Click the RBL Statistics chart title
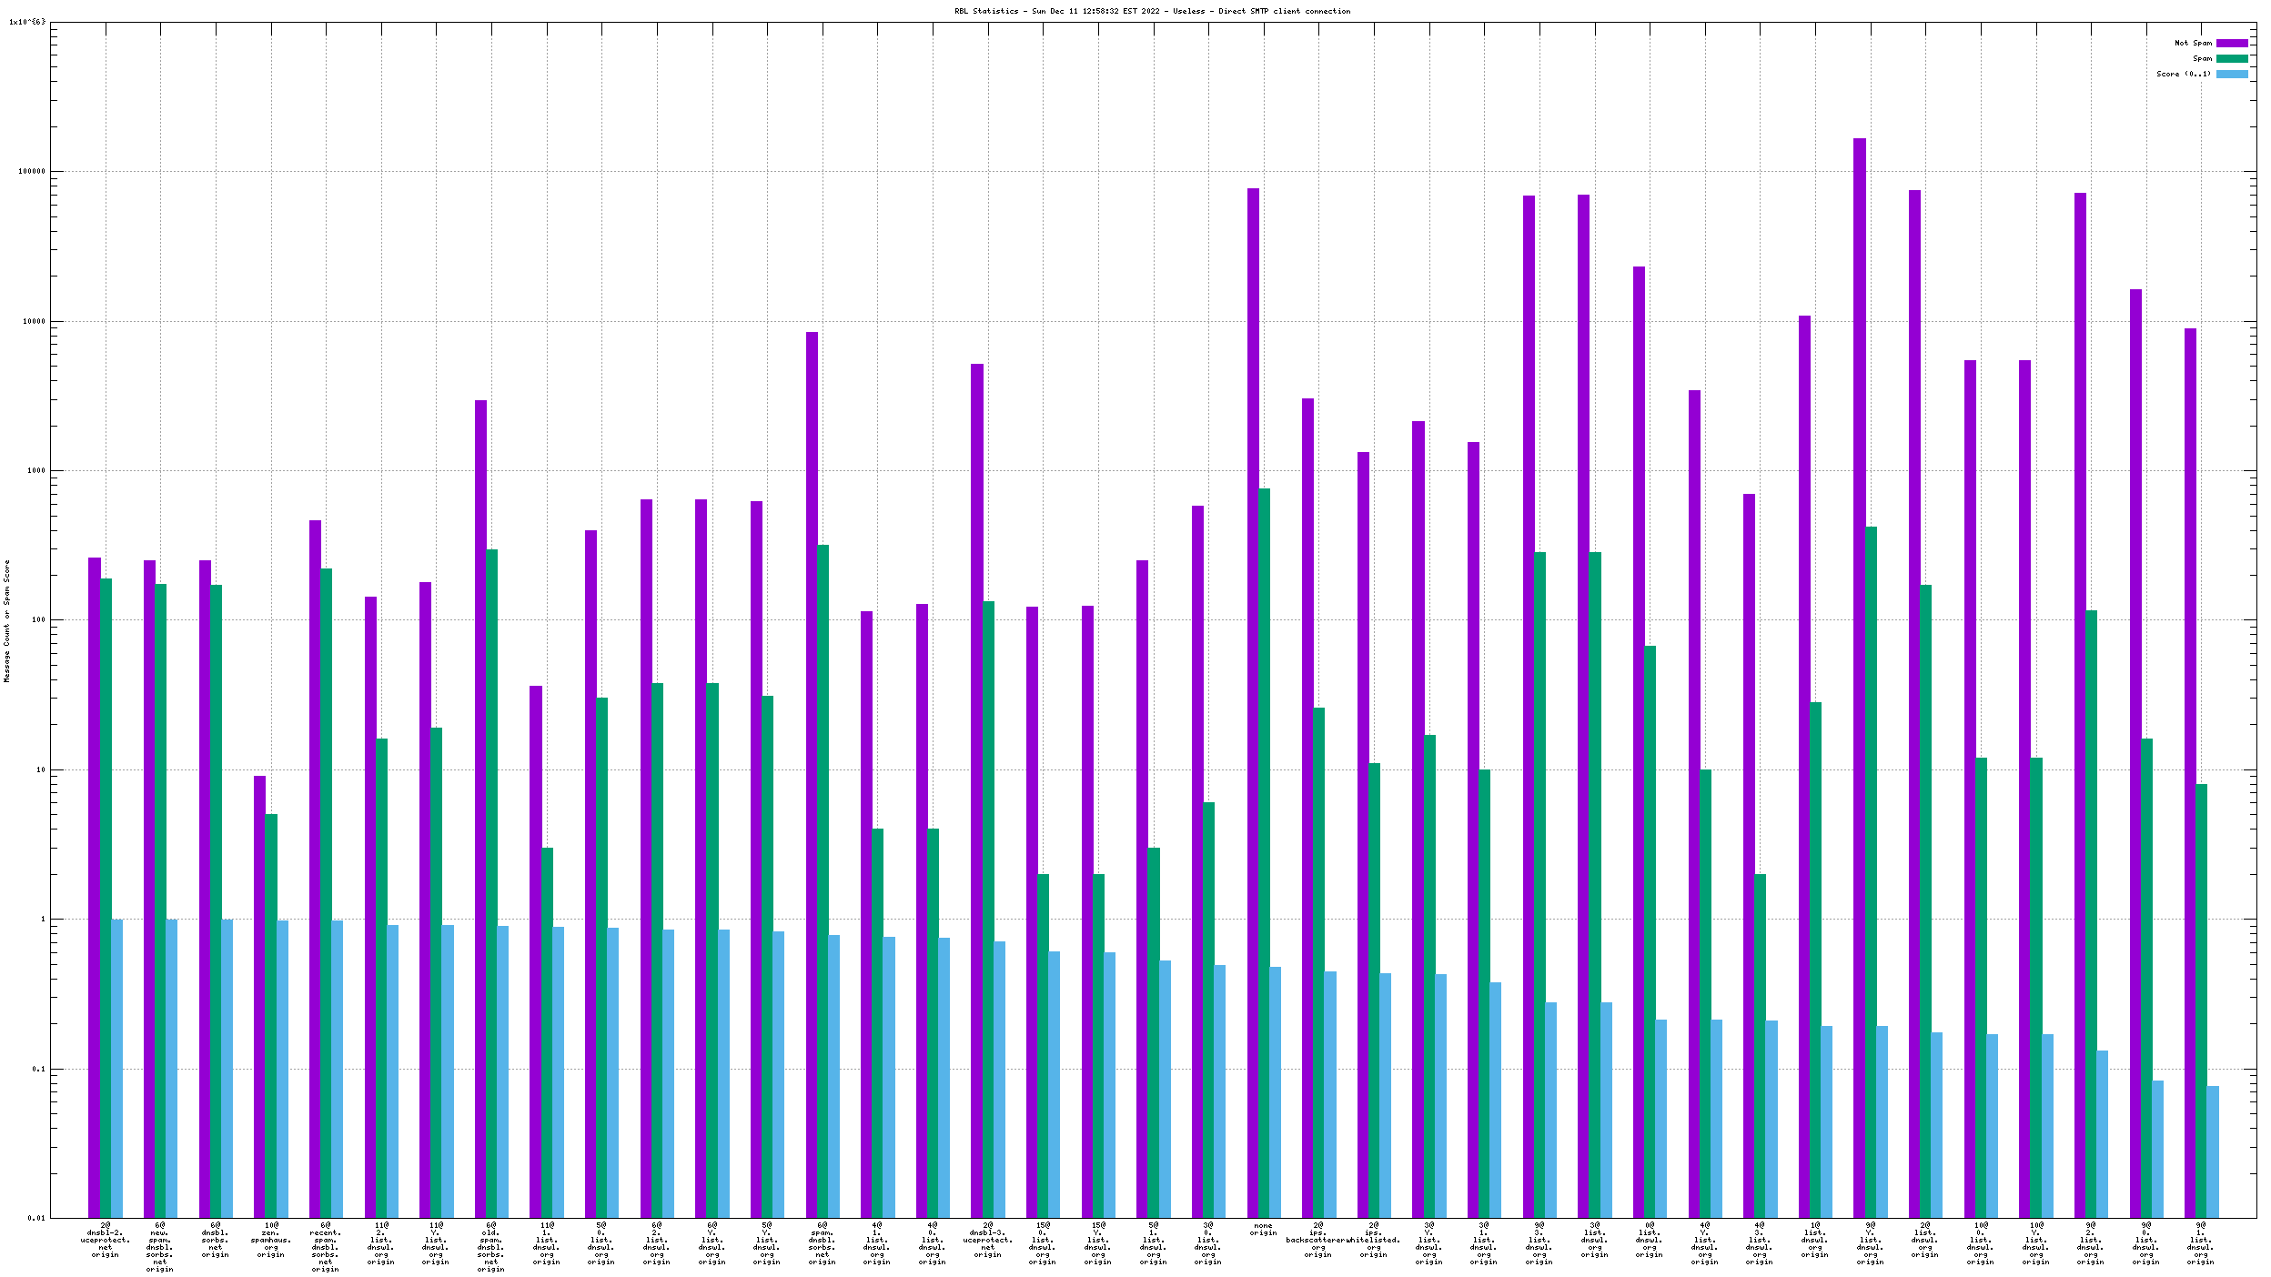Image resolution: width=2271 pixels, height=1277 pixels. 1151,11
